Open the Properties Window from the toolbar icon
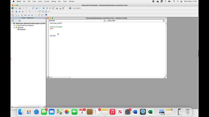Image resolution: width=209 pixels, height=117 pixels. (60, 8)
